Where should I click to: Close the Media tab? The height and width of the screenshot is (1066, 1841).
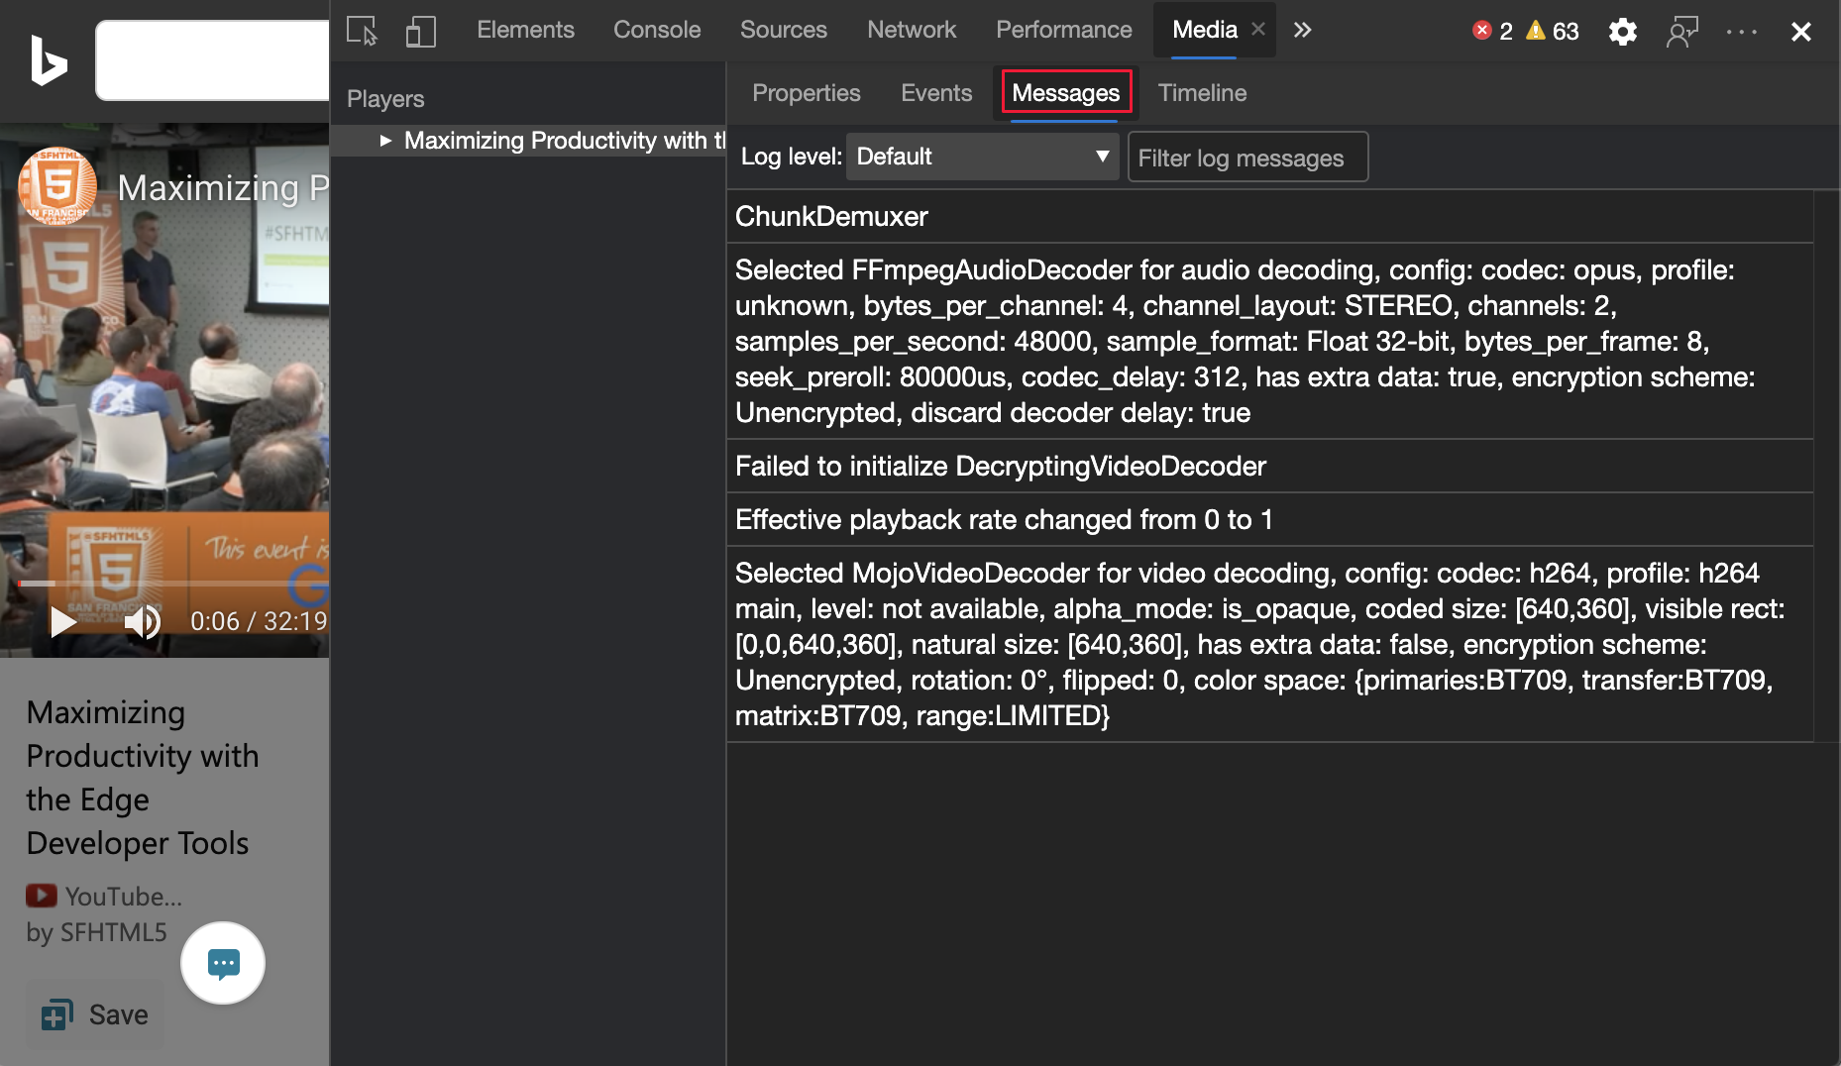(x=1258, y=30)
